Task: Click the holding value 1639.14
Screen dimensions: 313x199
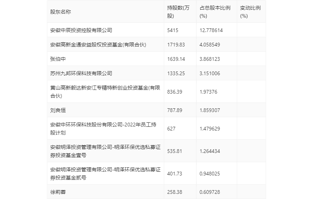Action: coord(176,59)
